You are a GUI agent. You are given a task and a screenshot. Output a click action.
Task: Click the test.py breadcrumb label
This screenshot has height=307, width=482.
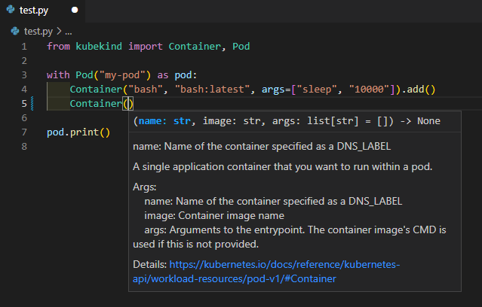pyautogui.click(x=38, y=32)
